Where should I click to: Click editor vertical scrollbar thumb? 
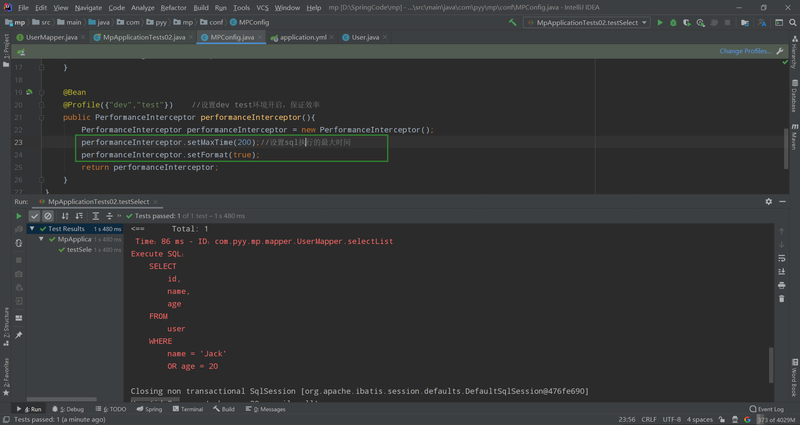(x=786, y=148)
